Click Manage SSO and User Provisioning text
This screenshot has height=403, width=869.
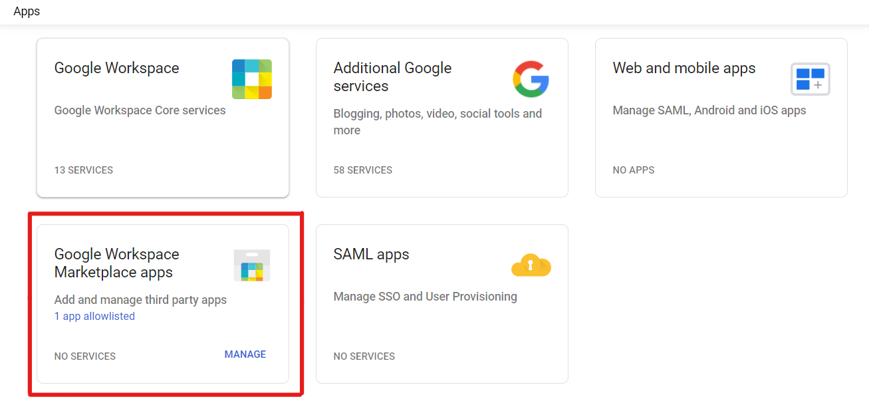coord(425,297)
